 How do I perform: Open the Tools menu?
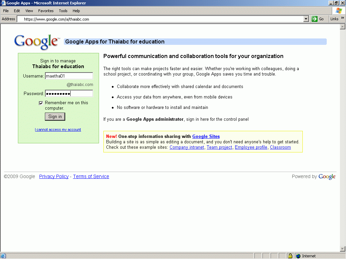63,11
